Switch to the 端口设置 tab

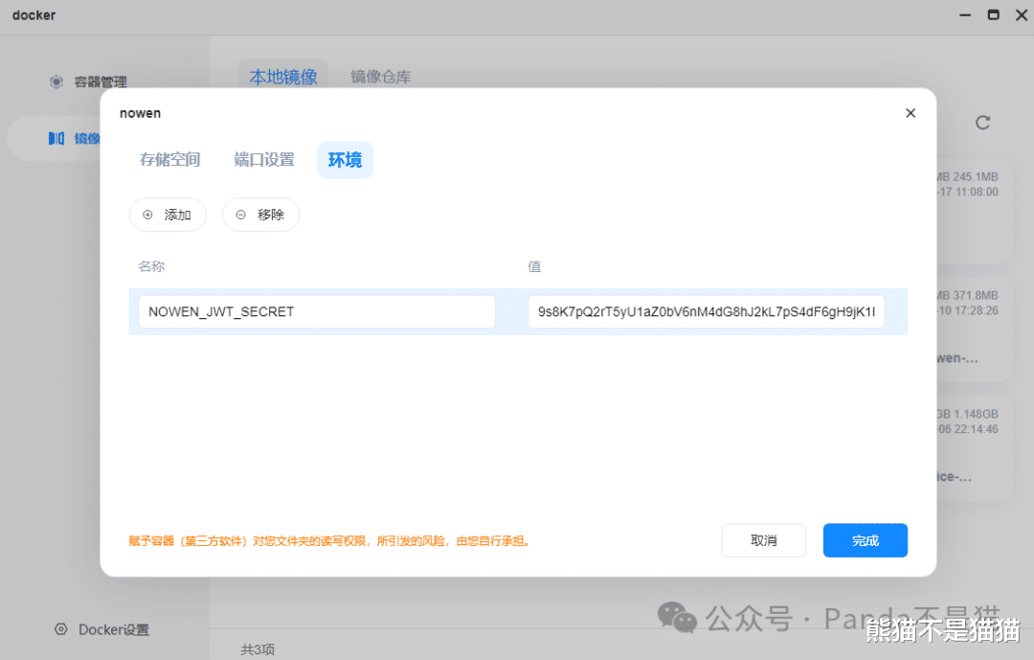(264, 160)
